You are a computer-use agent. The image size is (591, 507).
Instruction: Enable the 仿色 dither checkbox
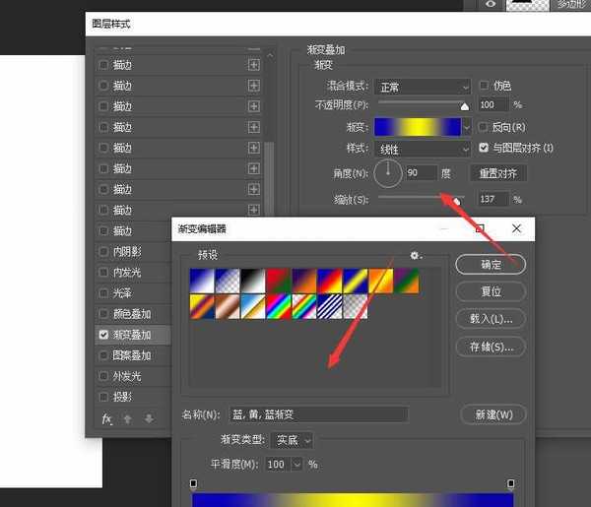point(484,87)
